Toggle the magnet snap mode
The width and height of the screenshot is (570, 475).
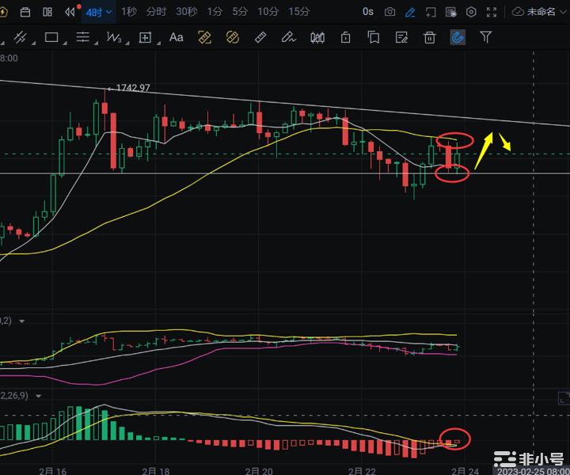click(x=458, y=37)
